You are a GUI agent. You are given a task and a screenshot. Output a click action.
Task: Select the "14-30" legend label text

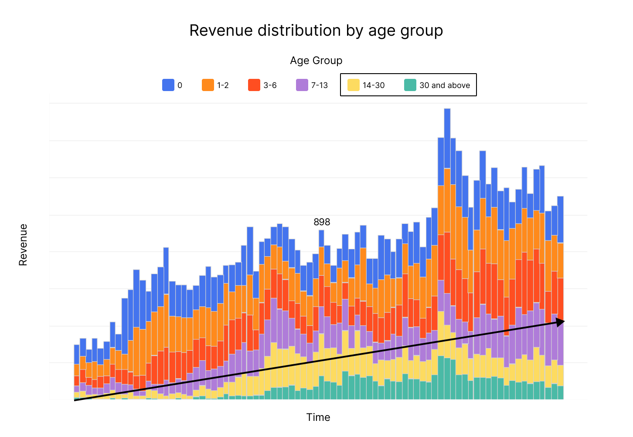pos(374,85)
